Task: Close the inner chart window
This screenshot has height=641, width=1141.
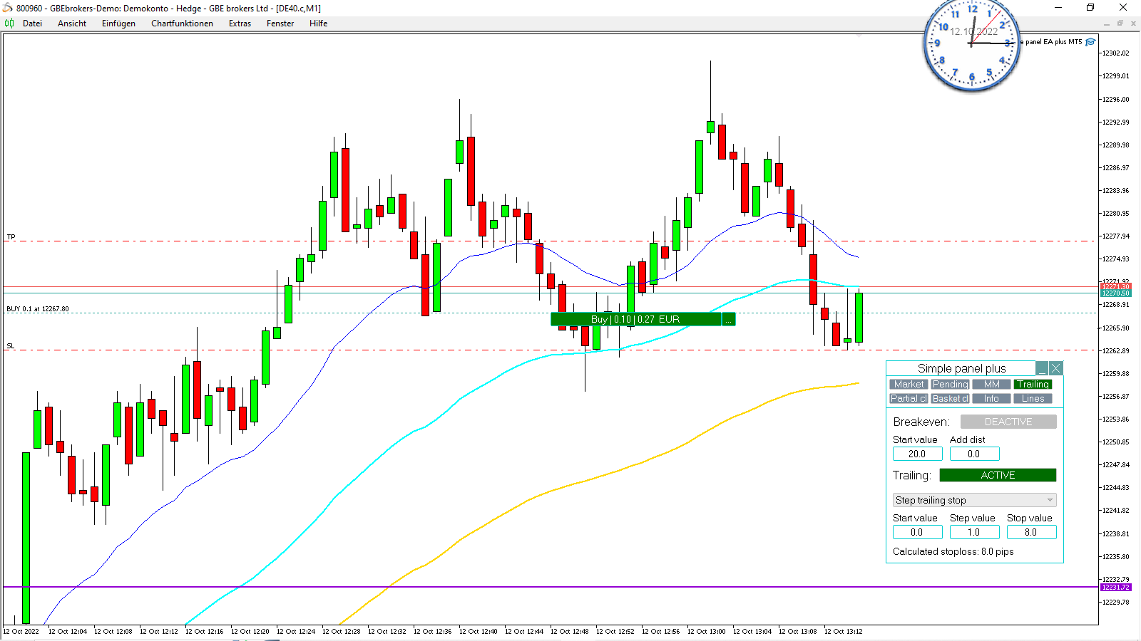Action: [1133, 24]
